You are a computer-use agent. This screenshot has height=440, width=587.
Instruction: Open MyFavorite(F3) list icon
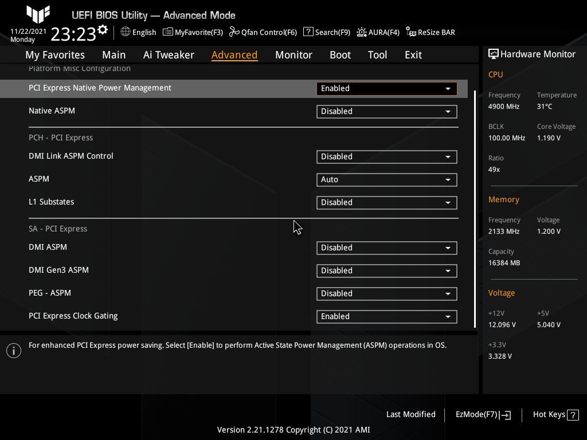168,32
